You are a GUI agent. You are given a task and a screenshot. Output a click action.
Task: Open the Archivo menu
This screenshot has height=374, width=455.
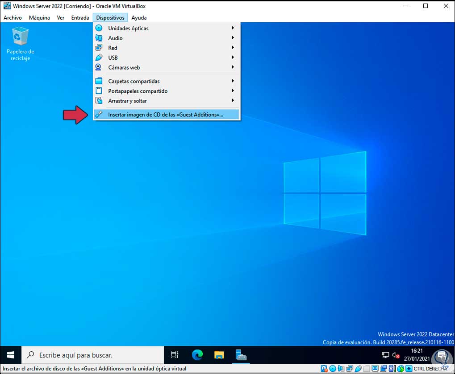pyautogui.click(x=13, y=18)
